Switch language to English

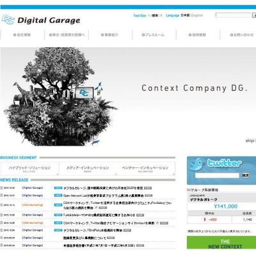[x=197, y=15]
